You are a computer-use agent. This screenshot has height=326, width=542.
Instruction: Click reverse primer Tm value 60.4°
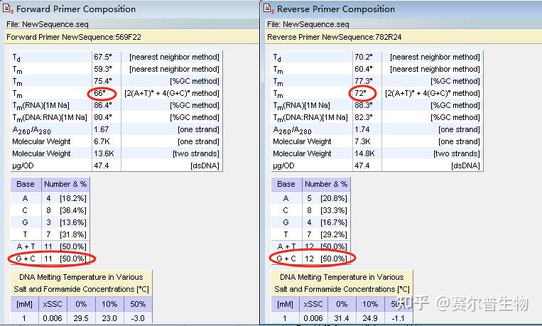363,69
